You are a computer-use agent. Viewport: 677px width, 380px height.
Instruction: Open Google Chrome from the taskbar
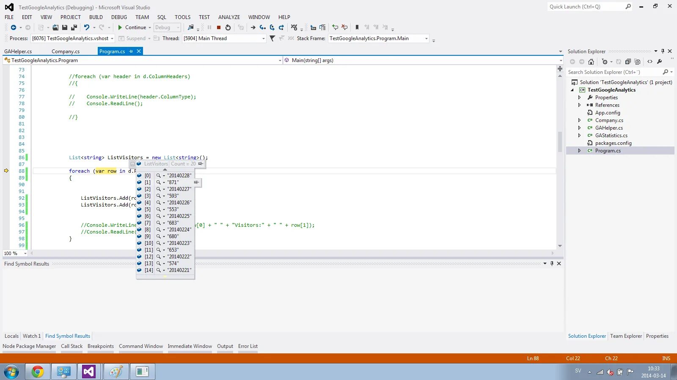point(38,372)
